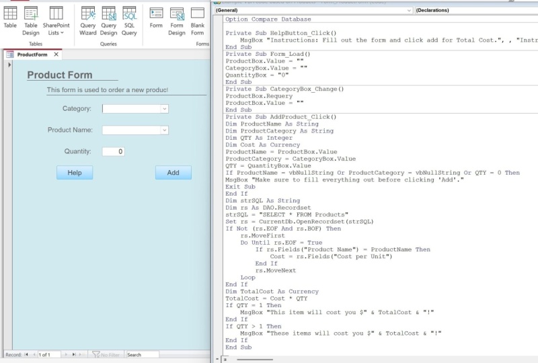
Task: Click the 'strSQL = "SELECT * FROM Products"' line
Action: click(x=287, y=214)
